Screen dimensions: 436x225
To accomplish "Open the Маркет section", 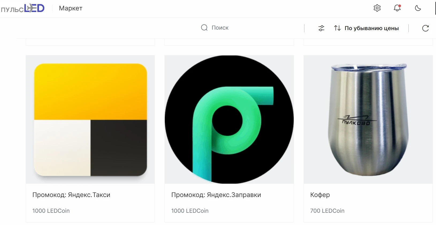I will click(71, 8).
